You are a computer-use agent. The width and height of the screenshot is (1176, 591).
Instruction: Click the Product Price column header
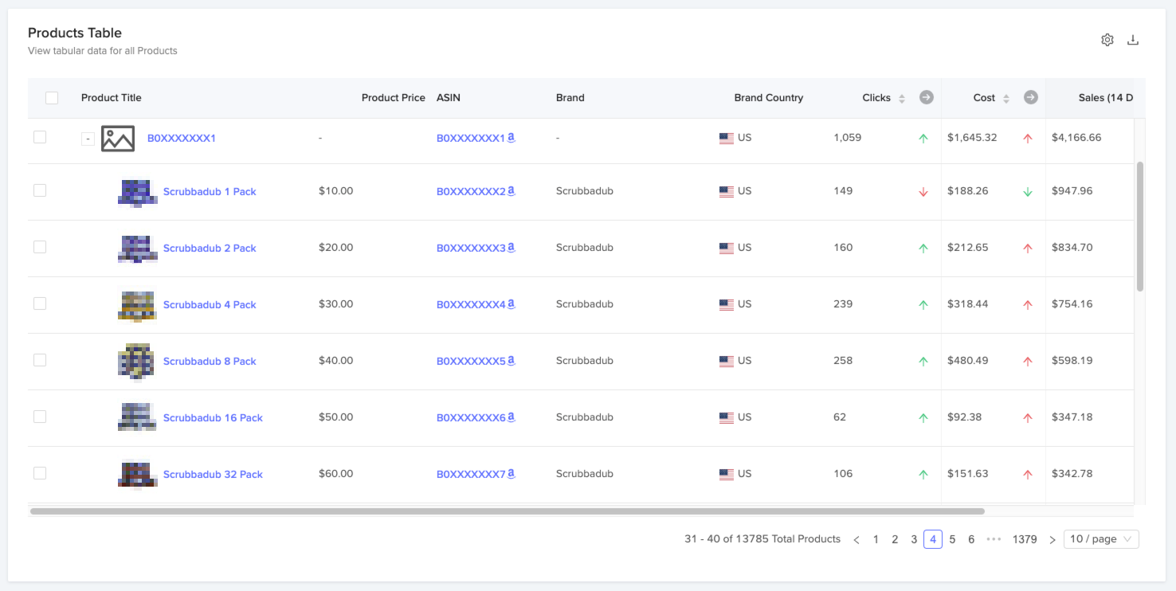[394, 98]
